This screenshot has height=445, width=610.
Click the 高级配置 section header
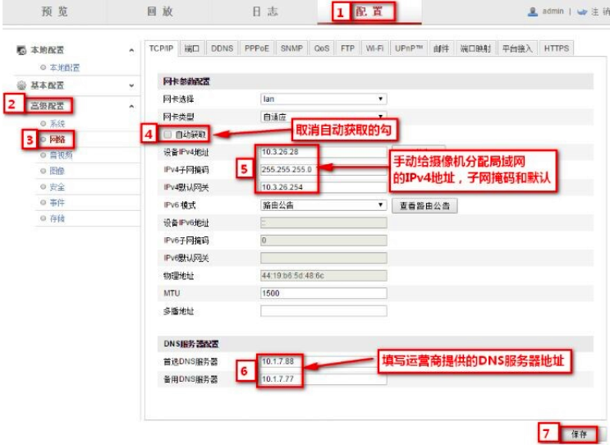47,106
